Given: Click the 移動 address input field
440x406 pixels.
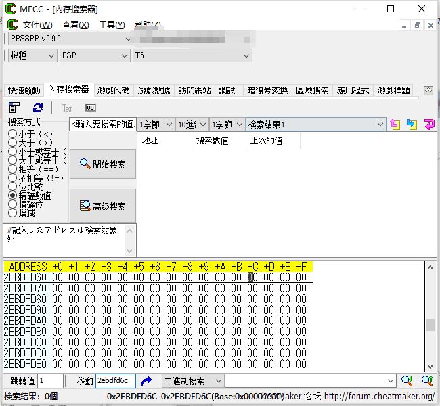Looking at the screenshot, I should (115, 381).
